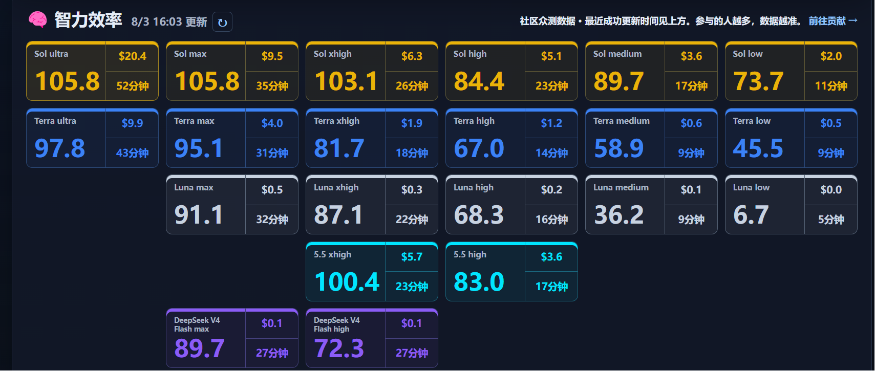The image size is (875, 371).
Task: Select the Sol low card title
Action: coord(748,54)
